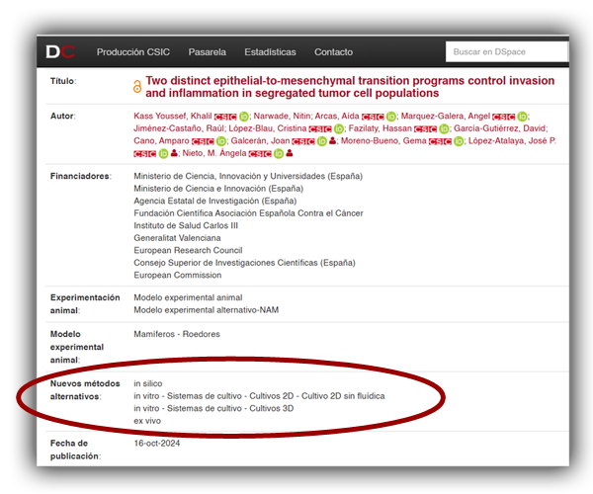Click profile person icon after Galcerán, Joan
Image resolution: width=593 pixels, height=494 pixels.
click(333, 142)
